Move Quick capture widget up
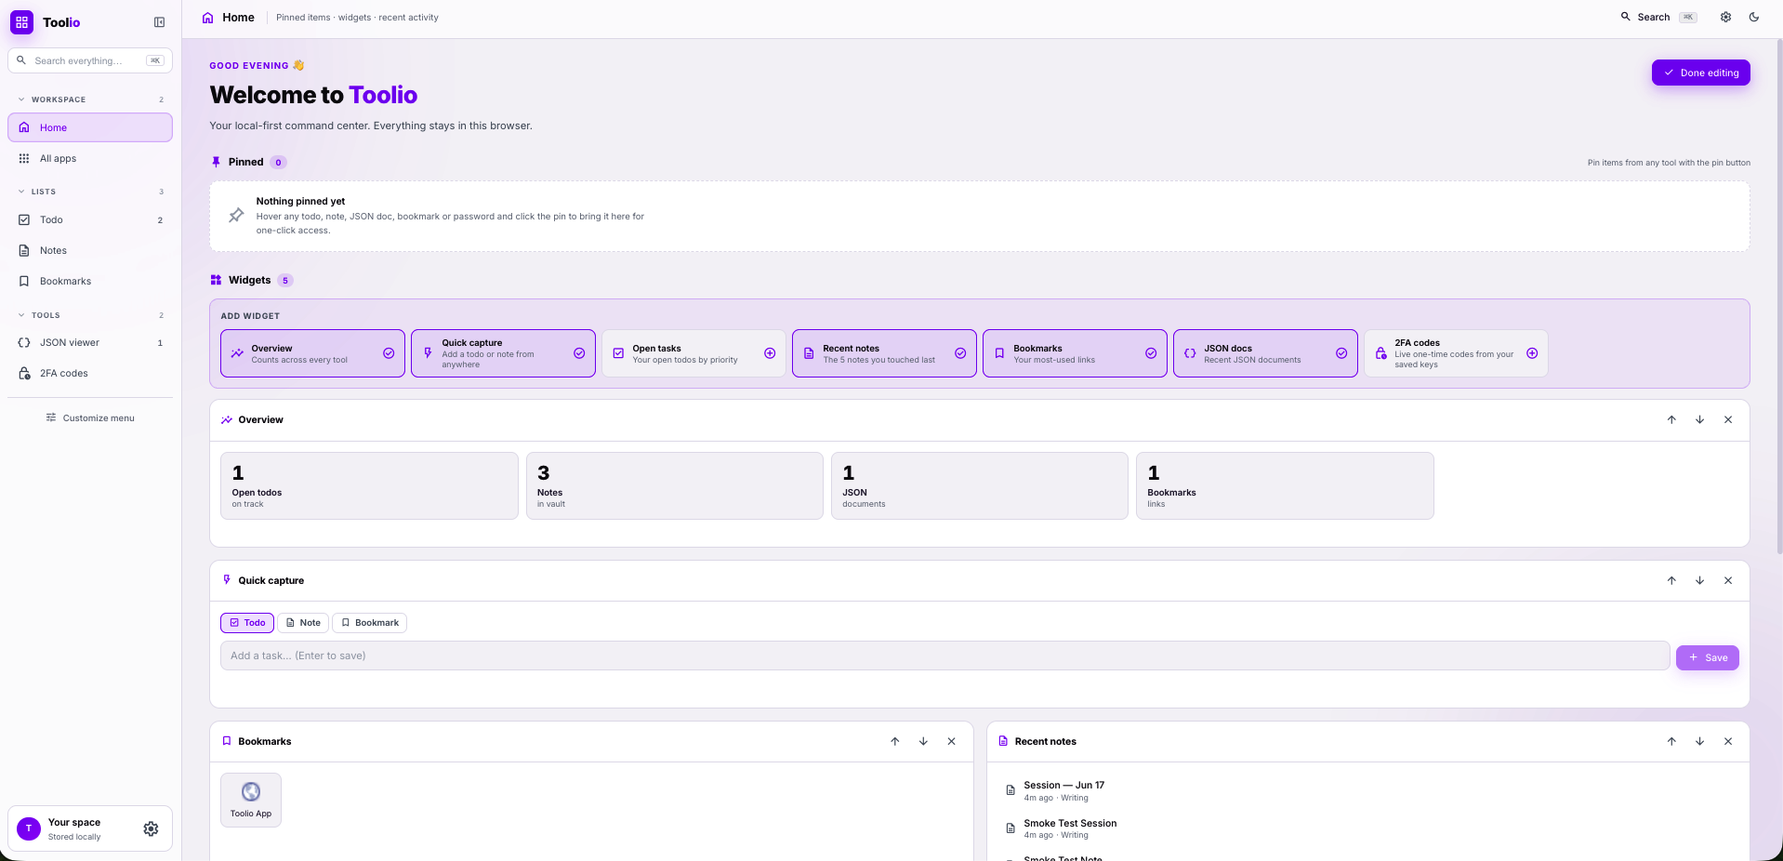1783x861 pixels. 1671,580
